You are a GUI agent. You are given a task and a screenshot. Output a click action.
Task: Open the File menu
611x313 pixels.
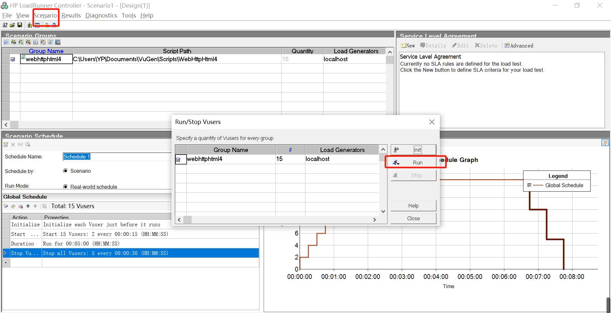tap(7, 15)
